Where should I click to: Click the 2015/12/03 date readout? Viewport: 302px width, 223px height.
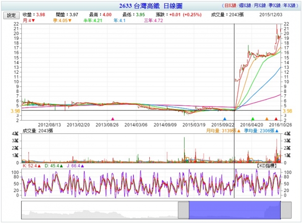point(271,15)
